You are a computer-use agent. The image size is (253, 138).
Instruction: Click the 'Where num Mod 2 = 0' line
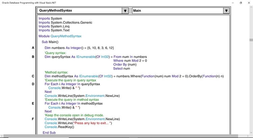coord(130,60)
